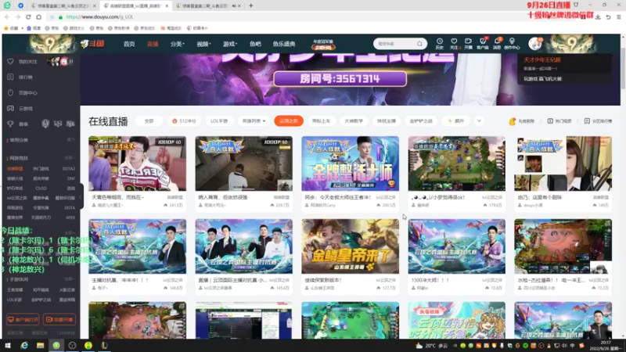Open Category Rankings (分区排行榜) icon link

[x=598, y=121]
